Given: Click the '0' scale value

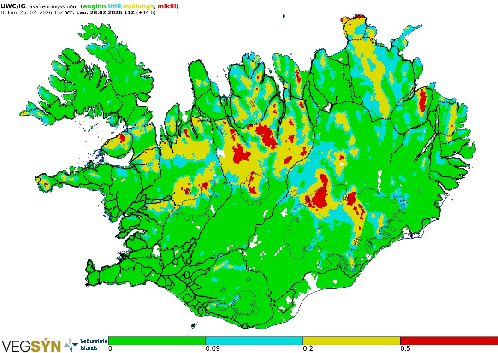Looking at the screenshot, I should [x=110, y=348].
